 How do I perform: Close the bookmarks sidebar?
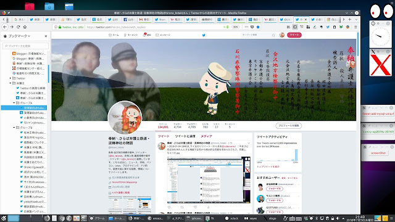(46, 36)
